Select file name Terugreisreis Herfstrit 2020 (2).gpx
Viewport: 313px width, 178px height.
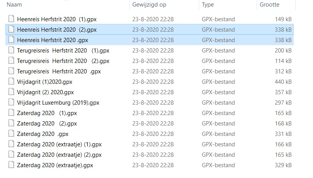[x=63, y=61]
